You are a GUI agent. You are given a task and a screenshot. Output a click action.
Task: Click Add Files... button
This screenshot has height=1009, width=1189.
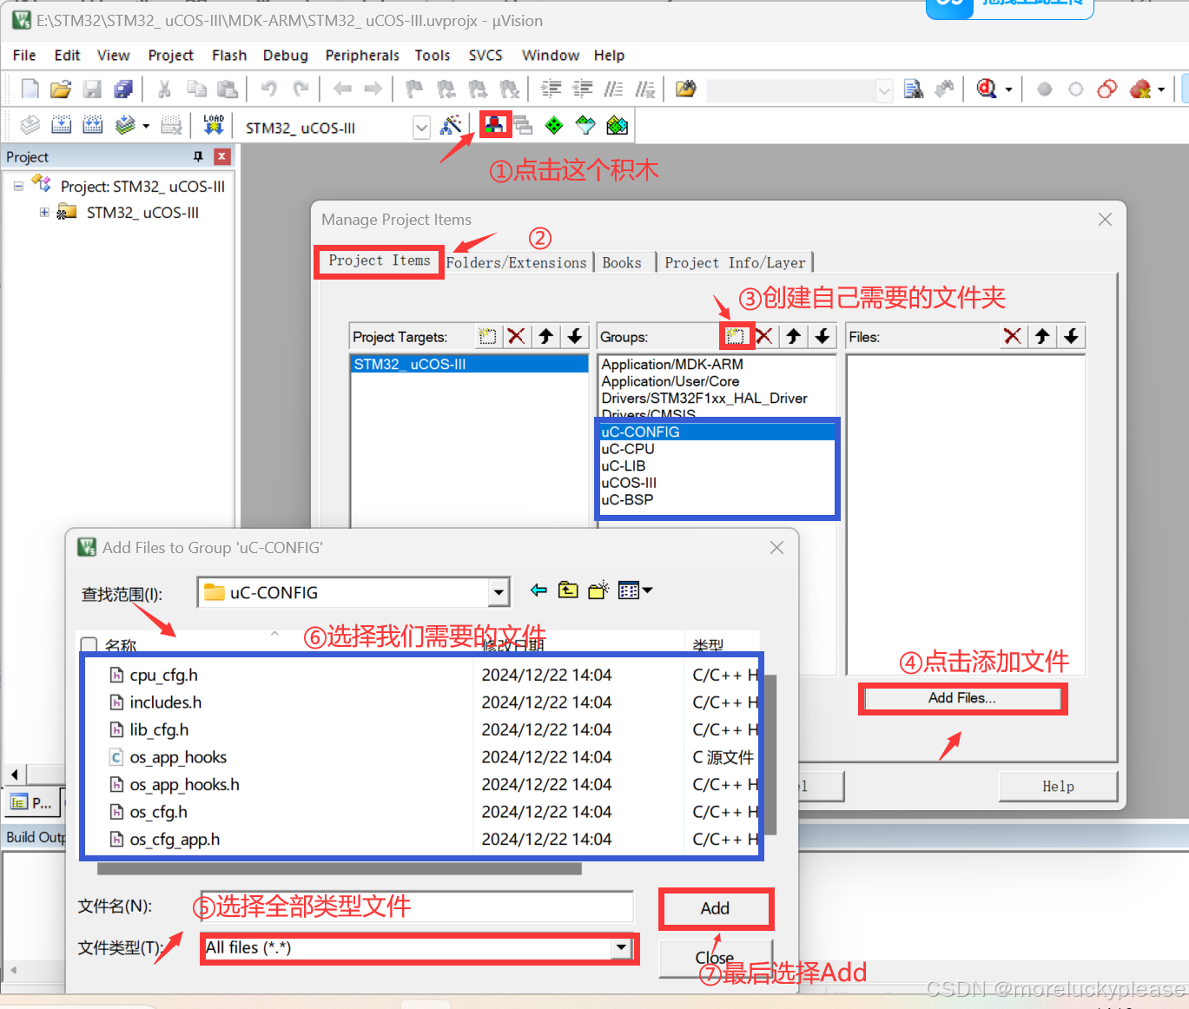tap(962, 698)
